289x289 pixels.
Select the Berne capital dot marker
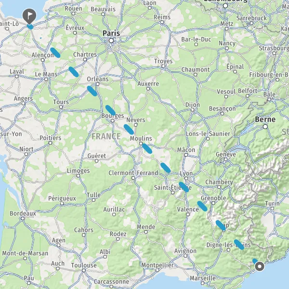point(265,127)
